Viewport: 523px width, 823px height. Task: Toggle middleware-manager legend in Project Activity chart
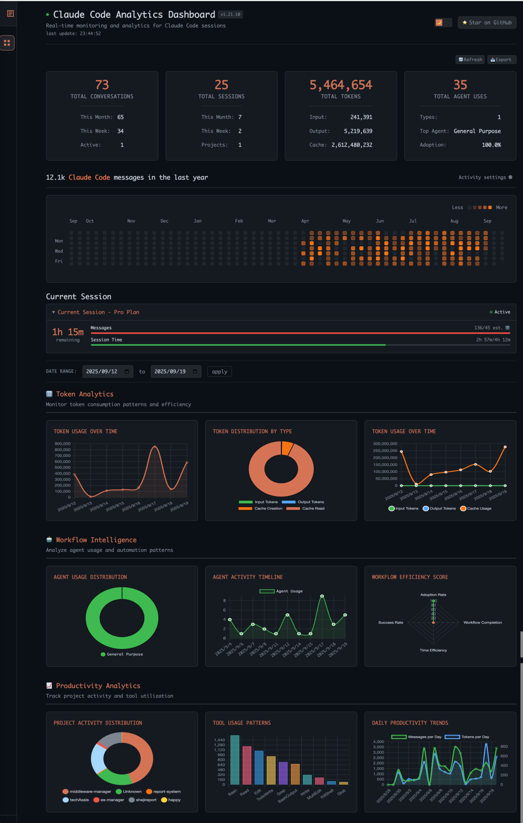[87, 791]
